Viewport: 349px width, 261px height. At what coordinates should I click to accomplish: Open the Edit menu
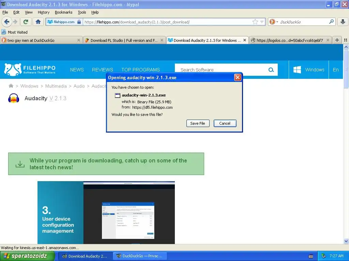[x=16, y=12]
